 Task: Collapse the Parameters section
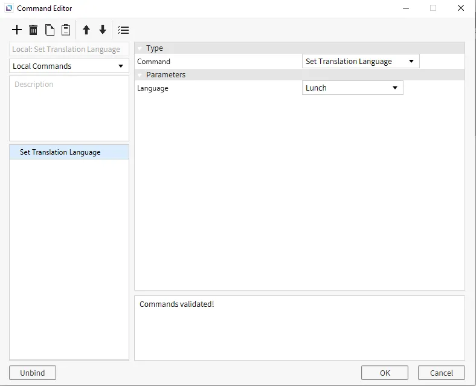[x=140, y=75]
